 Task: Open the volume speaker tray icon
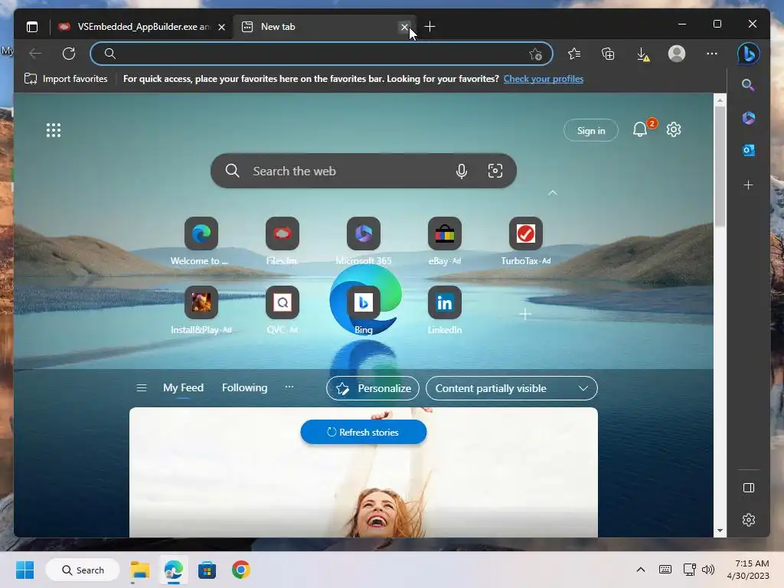point(708,570)
